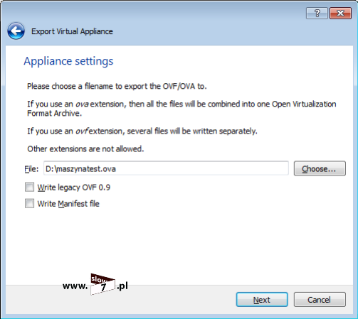Click the 'Write Manifest file' label text

tap(68, 204)
